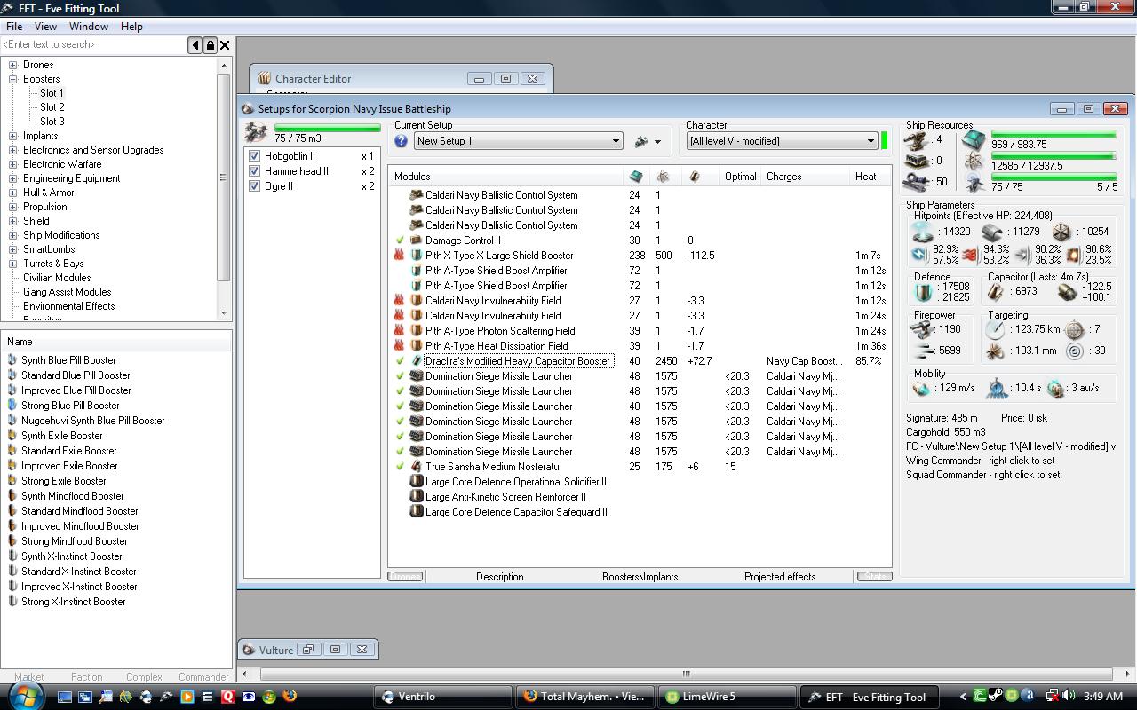The image size is (1137, 710).
Task: Click the drone bay icon
Action: pyautogui.click(x=257, y=133)
